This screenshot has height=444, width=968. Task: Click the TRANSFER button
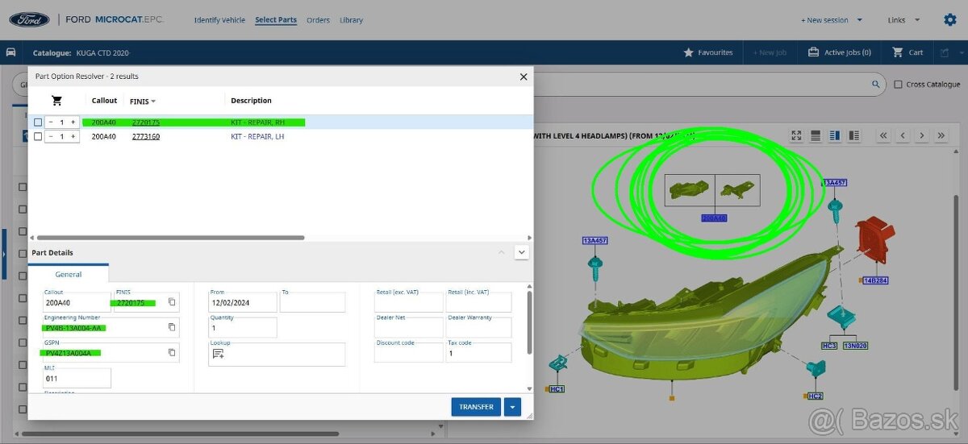(476, 407)
